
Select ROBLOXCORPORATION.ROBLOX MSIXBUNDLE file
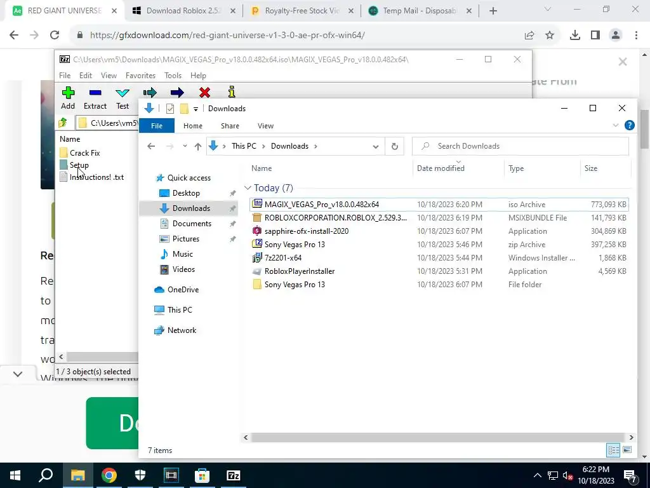click(439, 218)
